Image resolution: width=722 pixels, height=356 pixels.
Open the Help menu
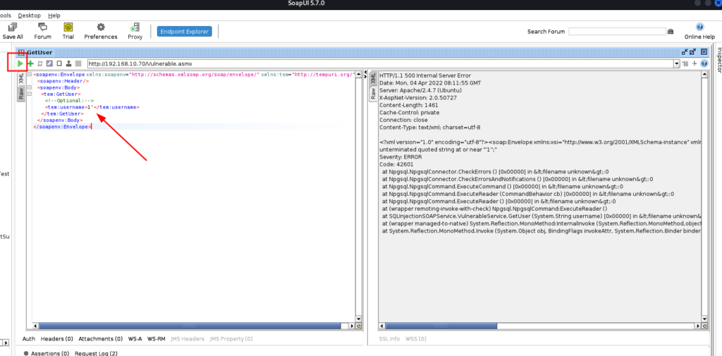(54, 16)
